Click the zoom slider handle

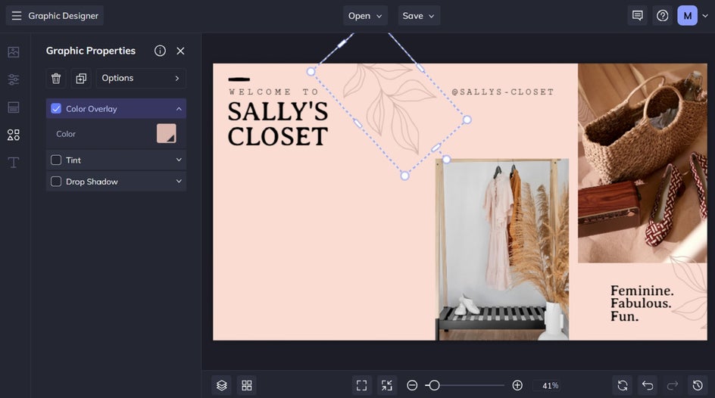pos(434,386)
